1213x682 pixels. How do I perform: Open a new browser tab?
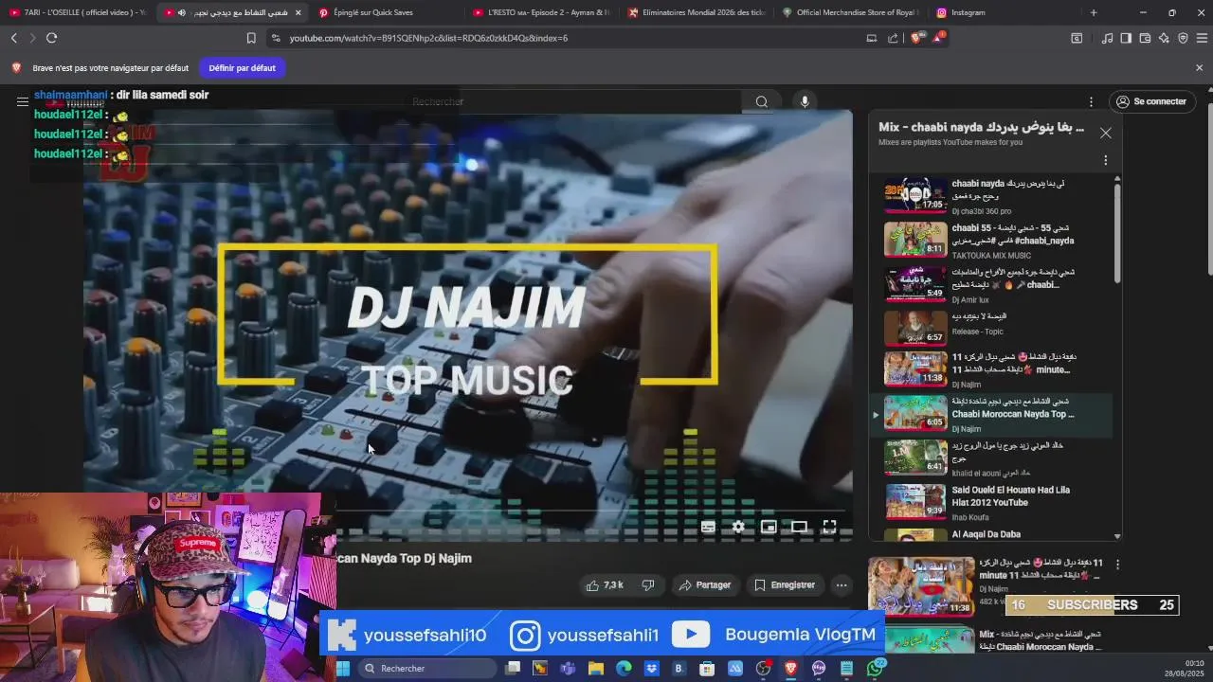1093,12
